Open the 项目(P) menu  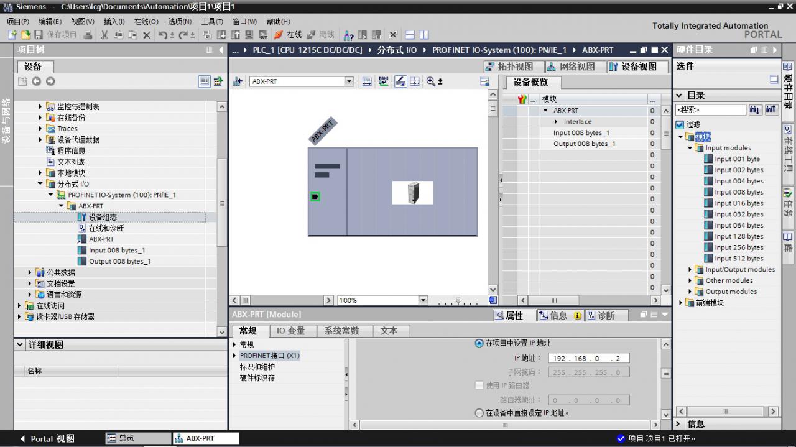(x=17, y=21)
